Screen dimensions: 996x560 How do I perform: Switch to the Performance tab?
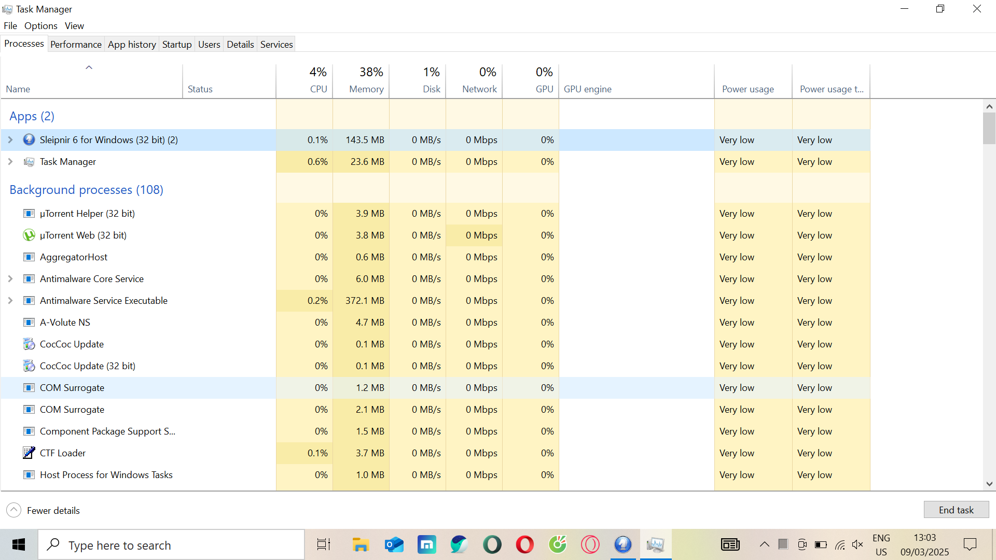coord(76,45)
